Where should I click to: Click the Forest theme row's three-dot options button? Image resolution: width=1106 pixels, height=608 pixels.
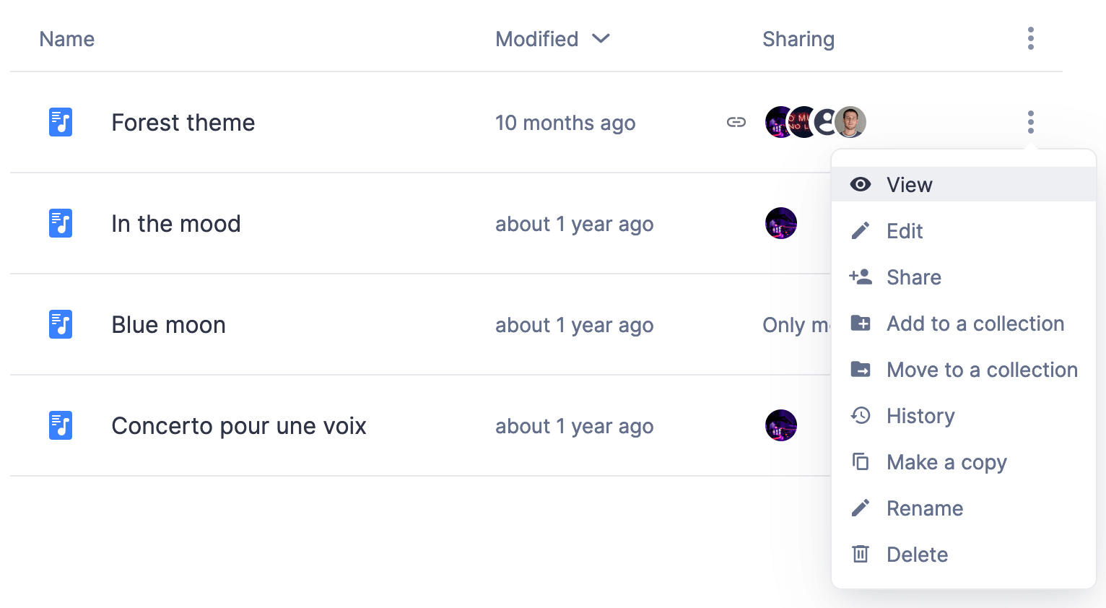(x=1030, y=122)
